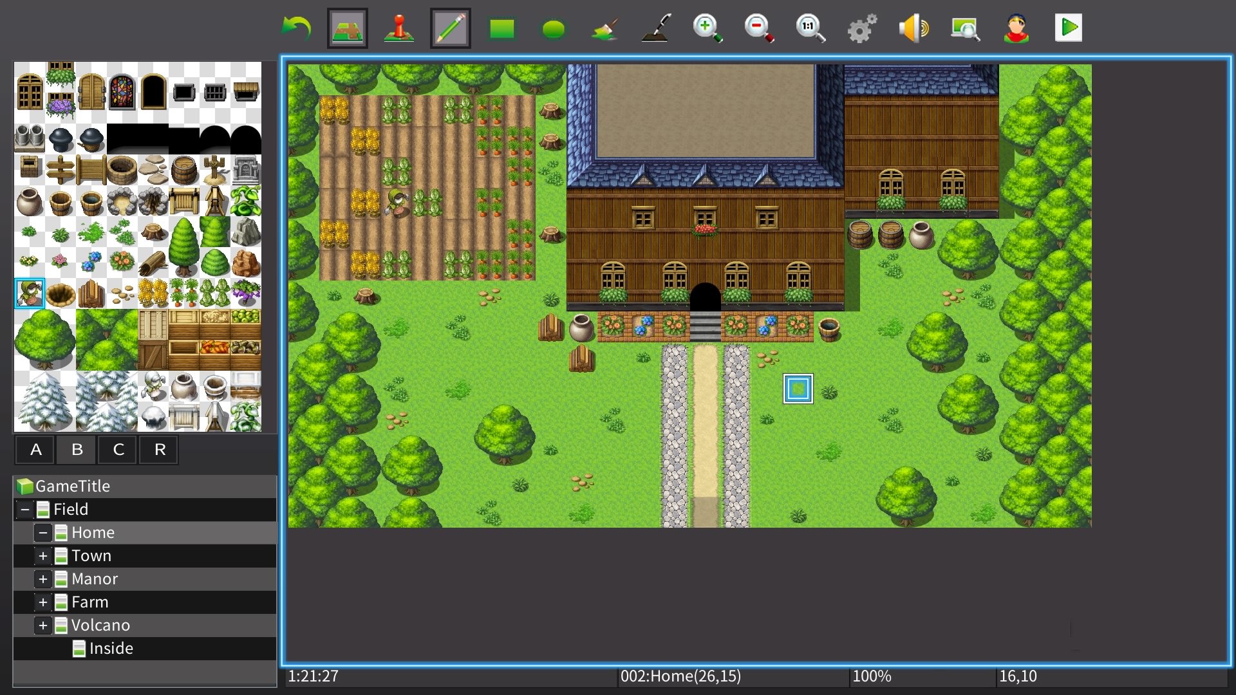Launch a playtest of the game

coord(1069,27)
